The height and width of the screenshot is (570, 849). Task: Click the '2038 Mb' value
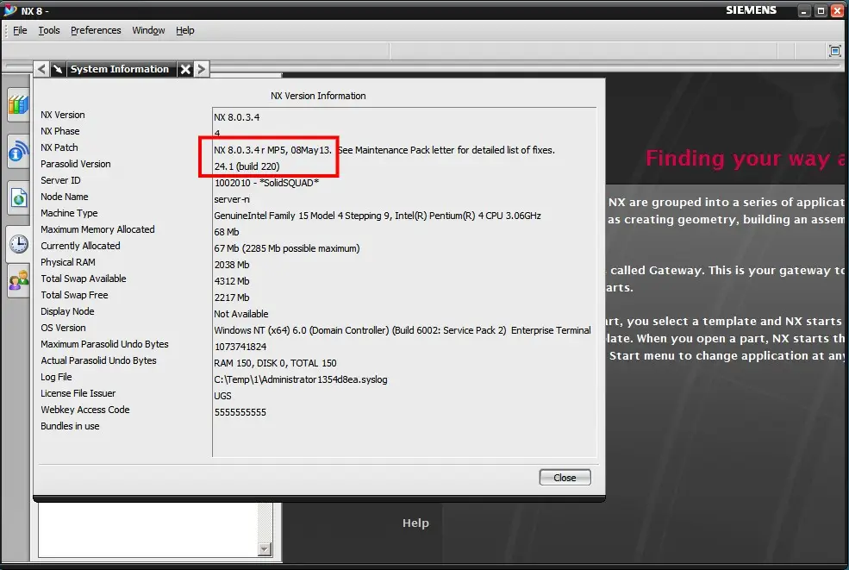point(232,265)
